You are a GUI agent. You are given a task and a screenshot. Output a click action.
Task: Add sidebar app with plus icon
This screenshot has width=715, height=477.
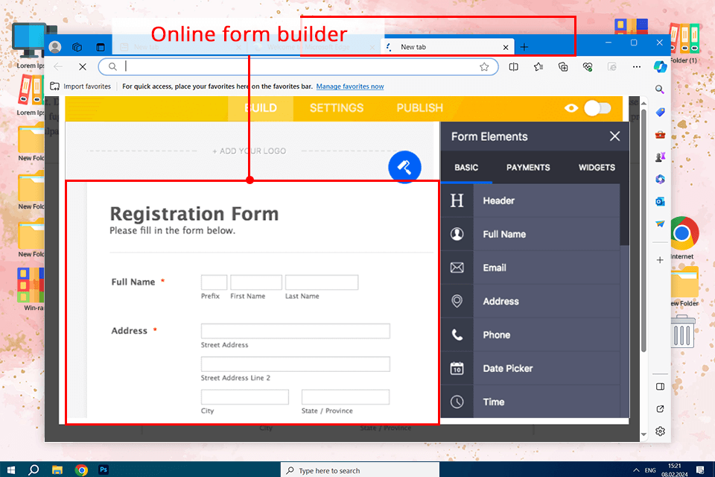(x=660, y=260)
